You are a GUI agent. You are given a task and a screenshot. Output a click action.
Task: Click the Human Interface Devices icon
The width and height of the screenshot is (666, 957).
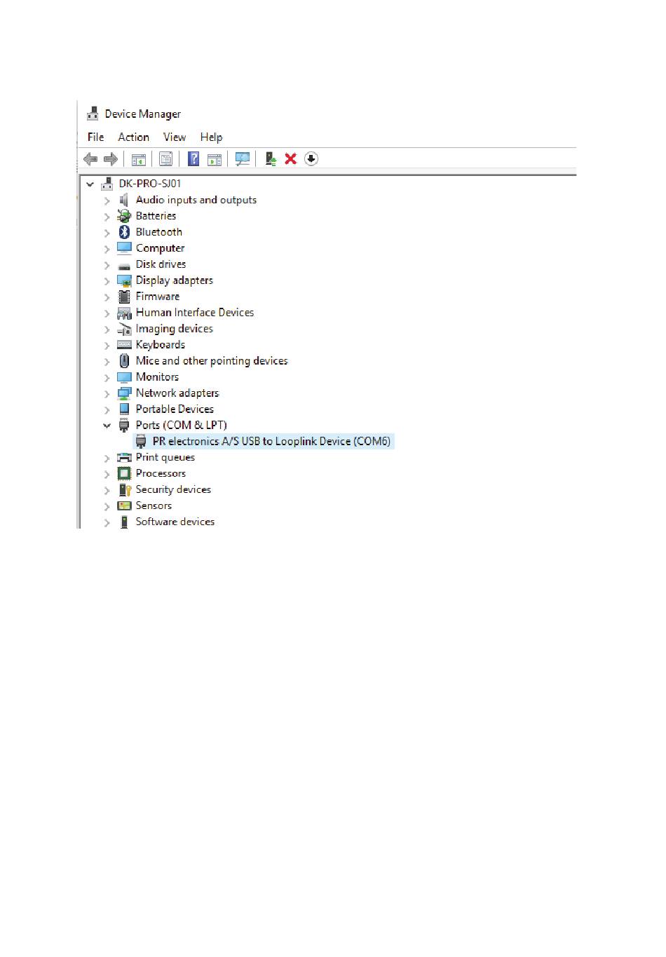tap(124, 313)
